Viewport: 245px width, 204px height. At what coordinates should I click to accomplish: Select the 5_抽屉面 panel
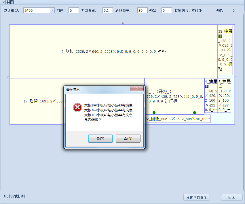click(224, 95)
